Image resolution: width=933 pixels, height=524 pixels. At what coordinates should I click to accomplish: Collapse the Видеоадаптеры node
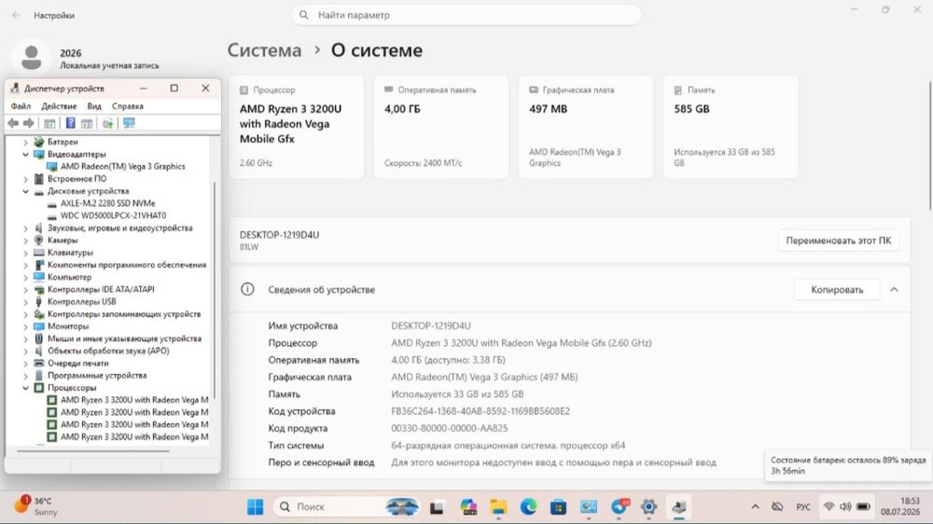tap(25, 154)
